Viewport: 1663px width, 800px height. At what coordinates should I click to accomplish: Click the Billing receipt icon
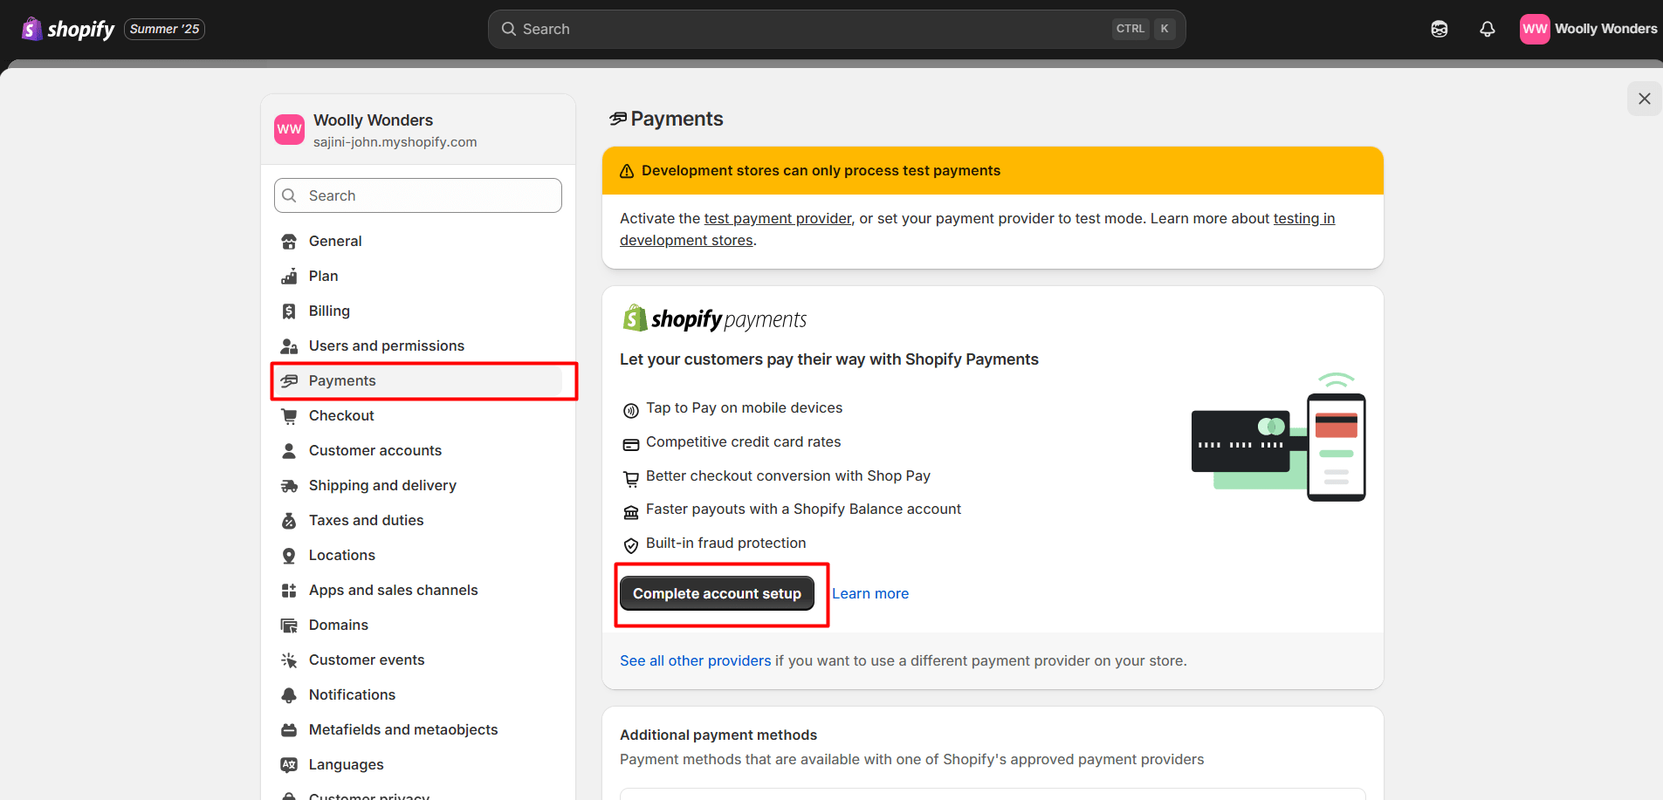point(289,311)
